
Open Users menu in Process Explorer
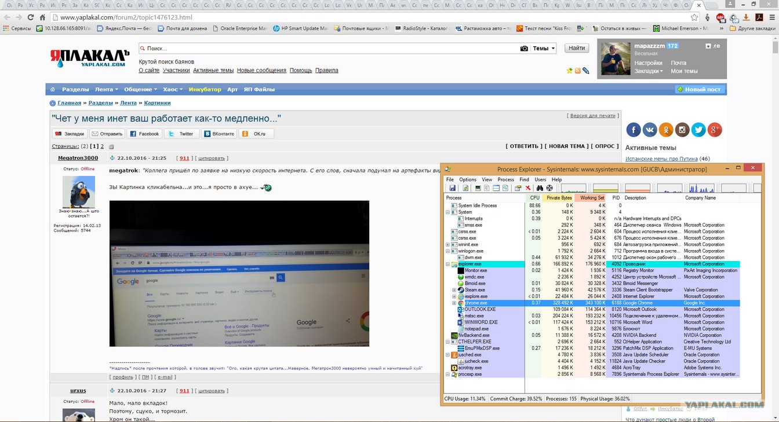point(540,179)
